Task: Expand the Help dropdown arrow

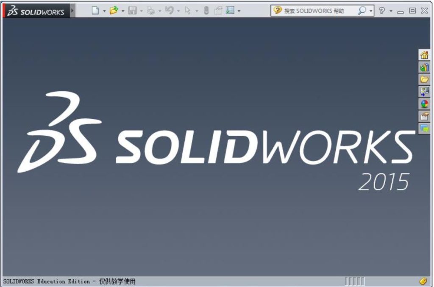Action: tap(391, 11)
